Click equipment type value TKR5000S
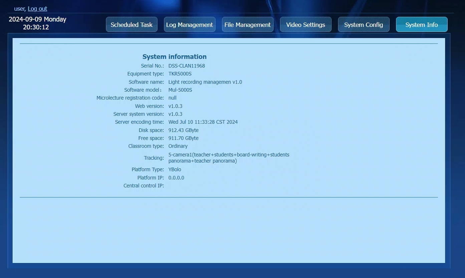Screen dimensions: 465x278 coord(180,74)
